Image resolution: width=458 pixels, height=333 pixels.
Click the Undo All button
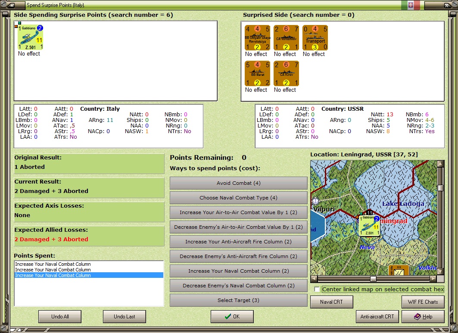[x=60, y=316]
